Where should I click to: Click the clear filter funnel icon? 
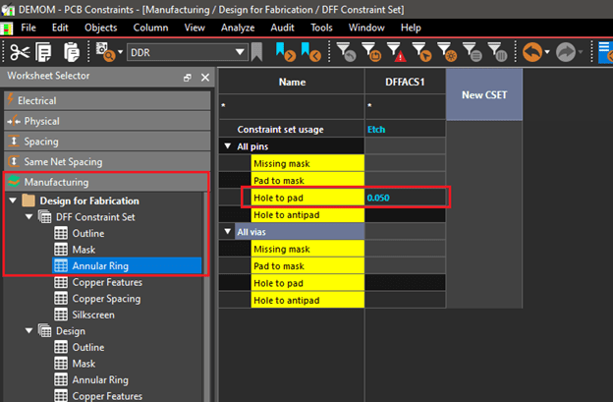(x=346, y=52)
